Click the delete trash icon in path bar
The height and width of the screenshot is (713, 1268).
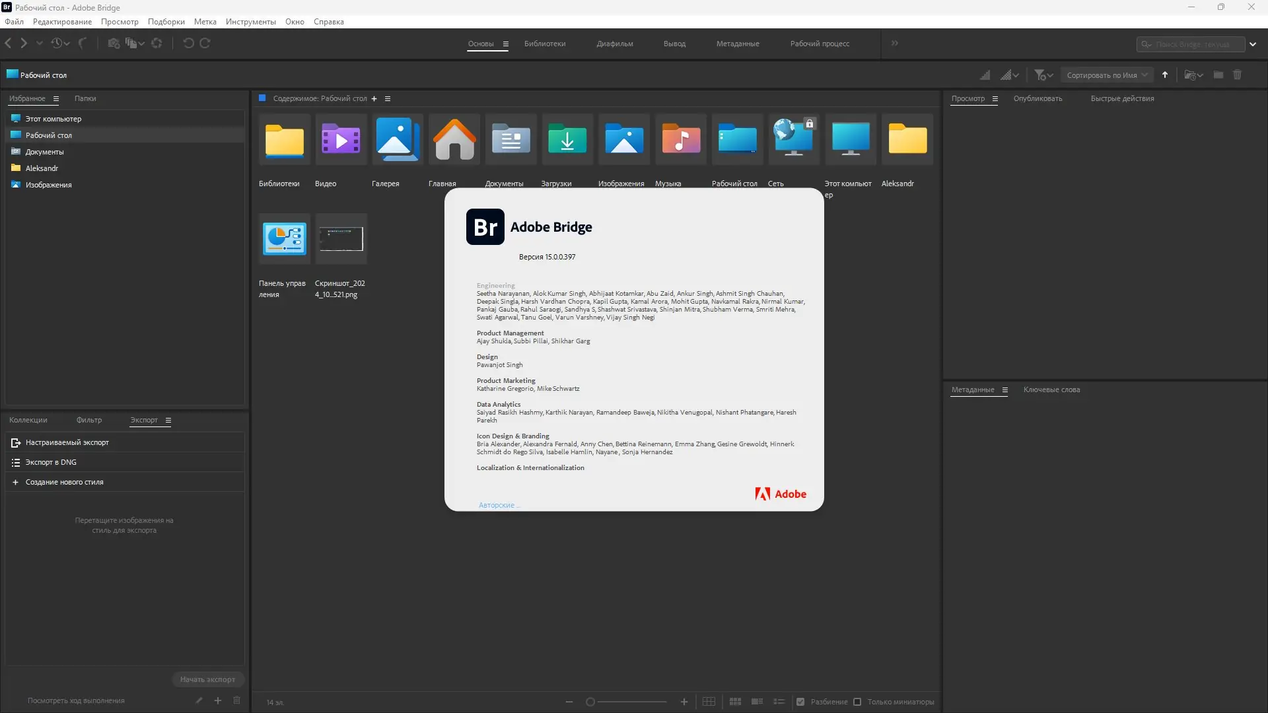1237,75
